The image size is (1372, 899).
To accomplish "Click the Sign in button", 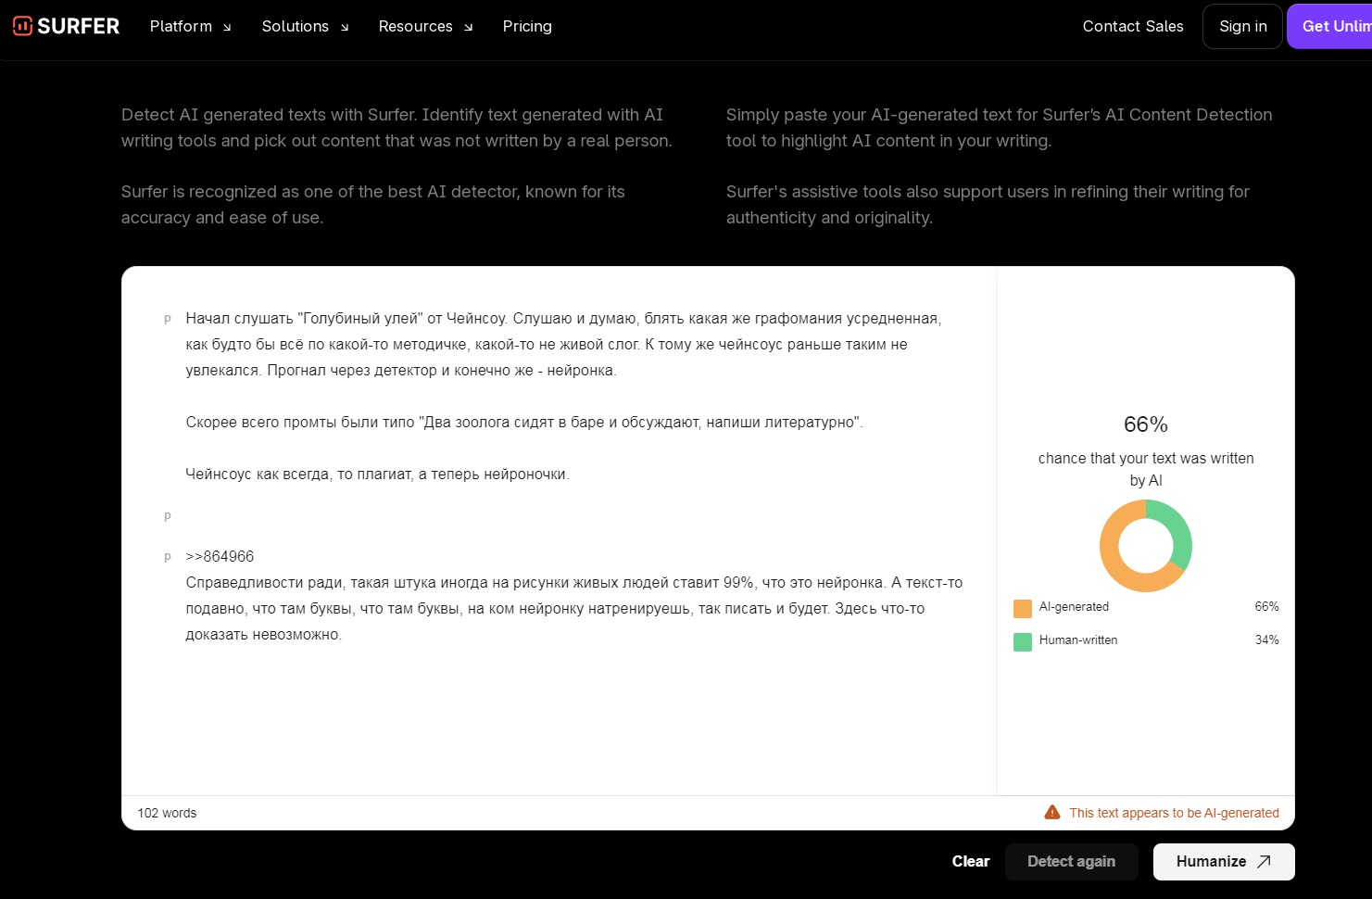I will coord(1242,26).
